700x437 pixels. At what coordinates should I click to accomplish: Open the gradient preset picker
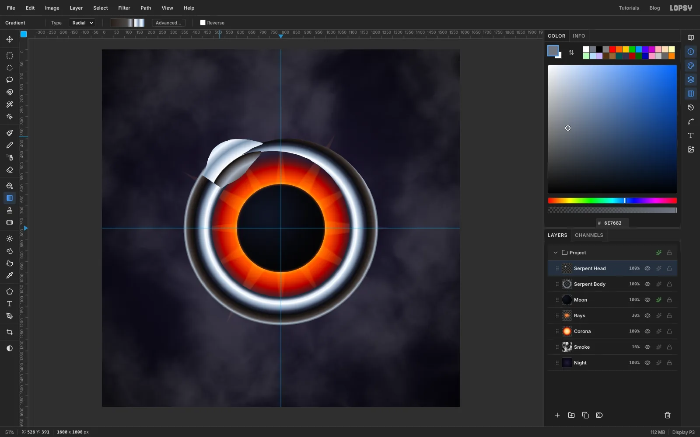click(x=127, y=23)
